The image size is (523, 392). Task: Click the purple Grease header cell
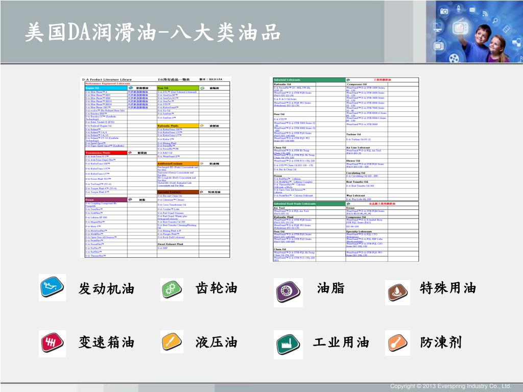tap(106, 200)
